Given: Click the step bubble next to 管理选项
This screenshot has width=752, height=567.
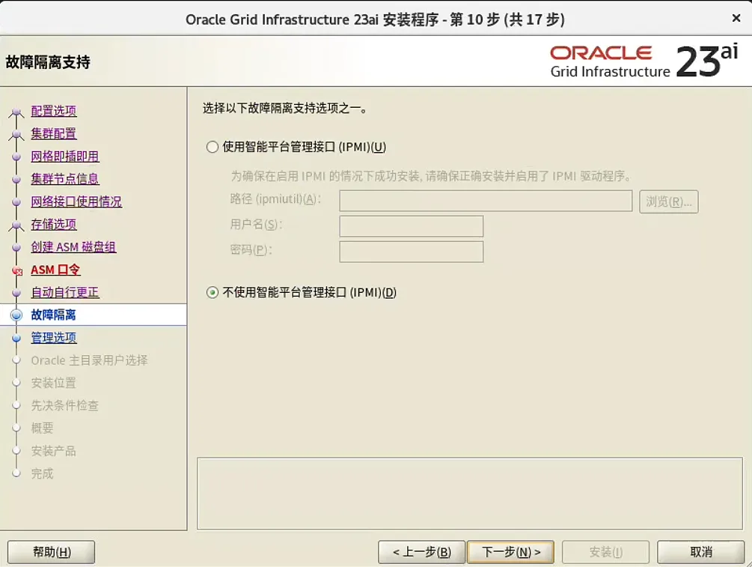Looking at the screenshot, I should click(16, 337).
